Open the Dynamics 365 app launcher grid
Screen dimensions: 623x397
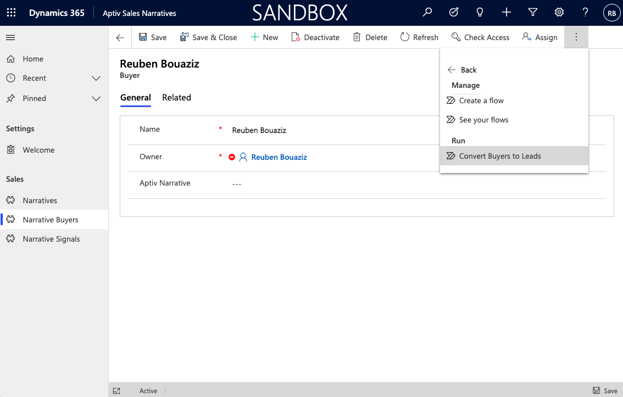click(11, 13)
